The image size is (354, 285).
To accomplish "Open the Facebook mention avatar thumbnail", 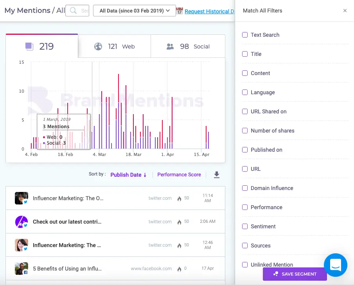I will (22, 269).
